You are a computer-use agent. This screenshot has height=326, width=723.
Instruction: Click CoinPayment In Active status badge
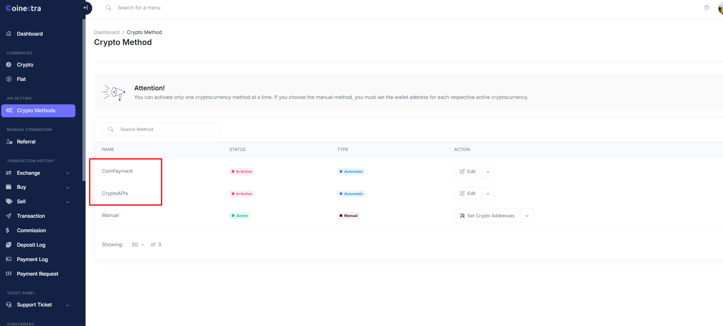pyautogui.click(x=242, y=172)
